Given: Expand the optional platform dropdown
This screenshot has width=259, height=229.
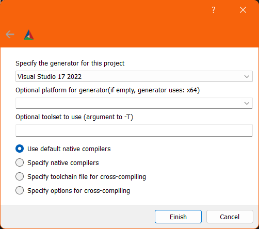Looking at the screenshot, I should tap(134, 103).
